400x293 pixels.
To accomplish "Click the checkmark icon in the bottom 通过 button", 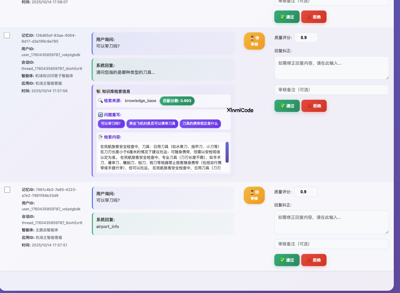I will click(282, 260).
